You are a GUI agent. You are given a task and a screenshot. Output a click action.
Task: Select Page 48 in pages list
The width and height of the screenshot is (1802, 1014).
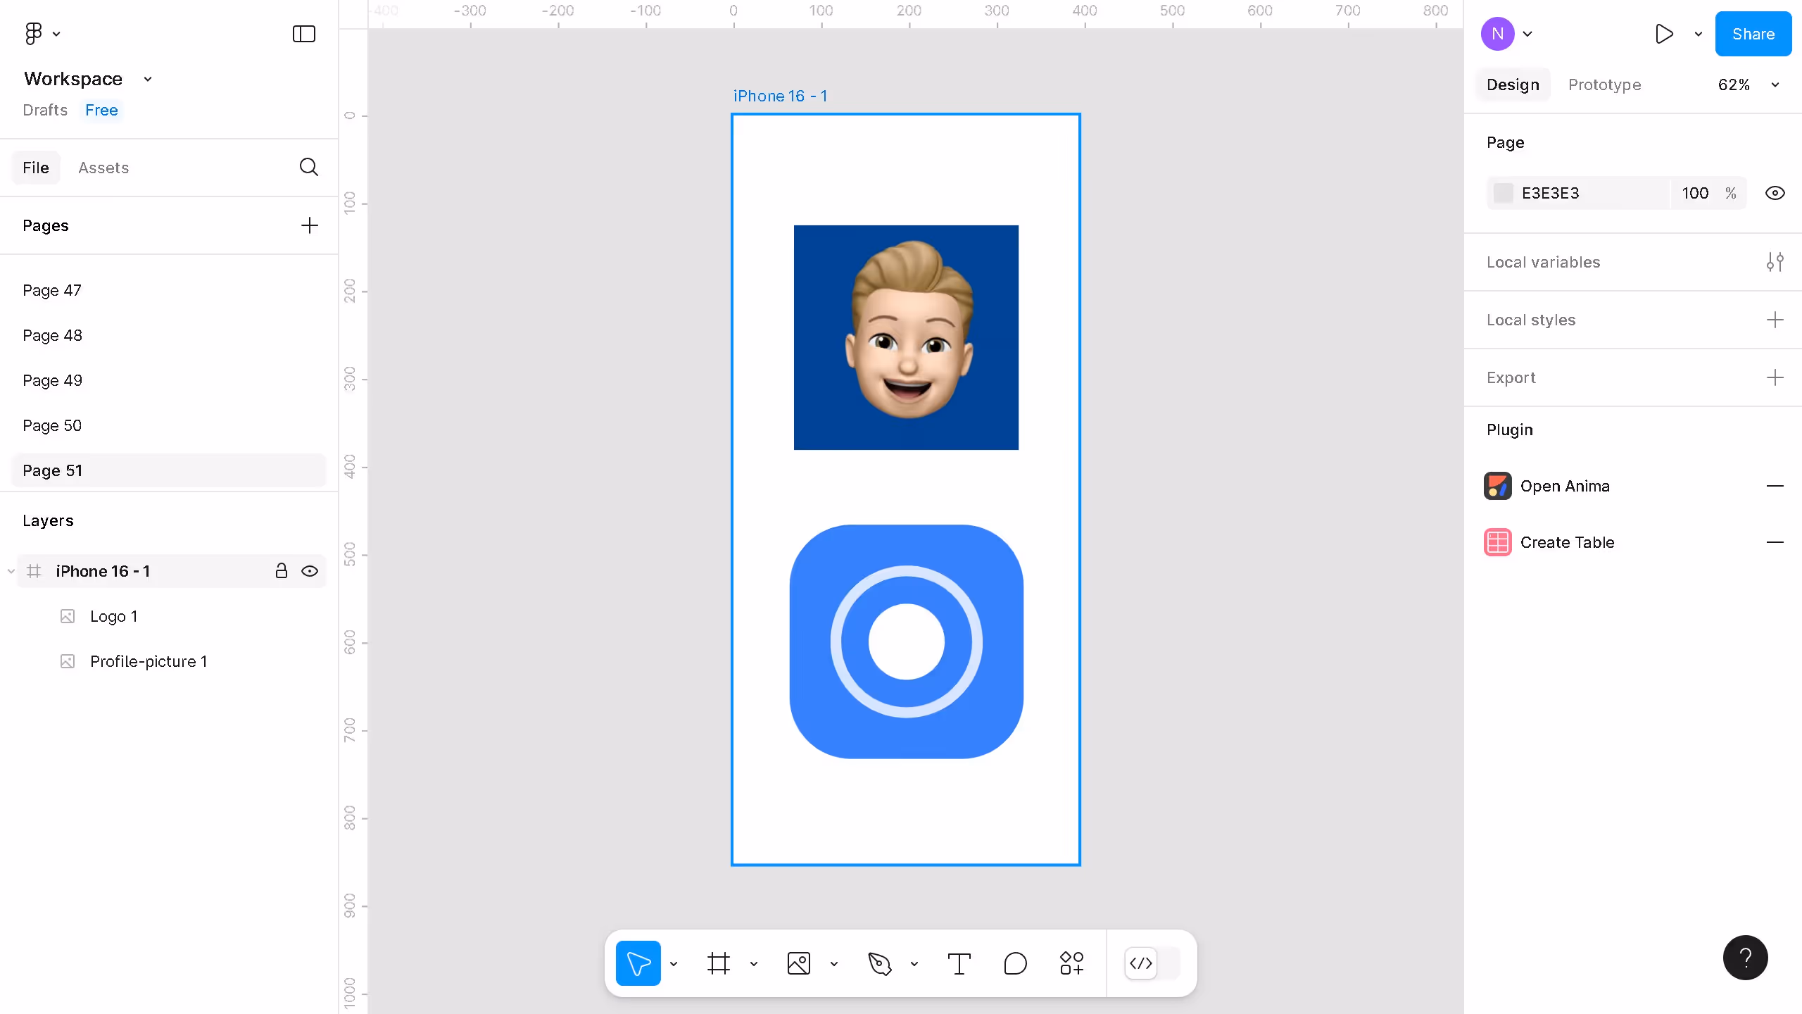click(x=52, y=335)
